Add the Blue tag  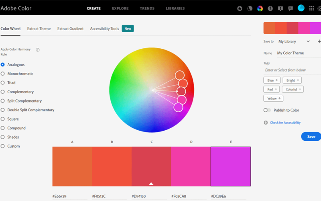point(272,80)
